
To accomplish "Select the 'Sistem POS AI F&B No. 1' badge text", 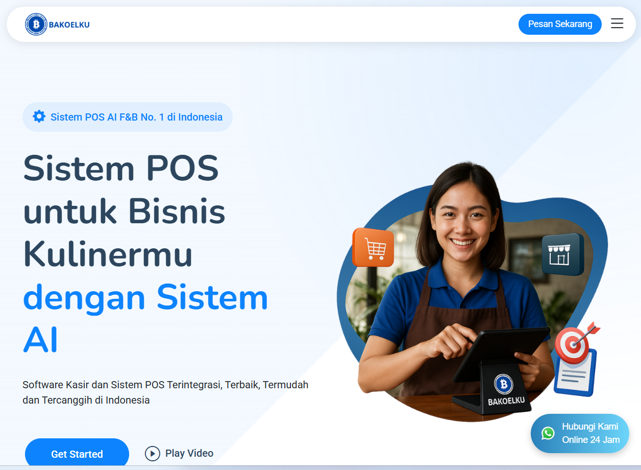I will (136, 117).
